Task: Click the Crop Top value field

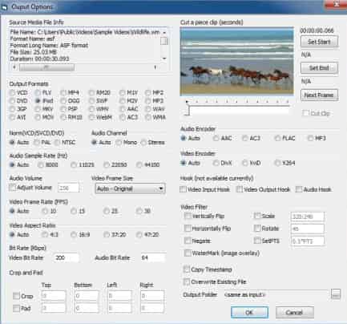Action: (54, 296)
